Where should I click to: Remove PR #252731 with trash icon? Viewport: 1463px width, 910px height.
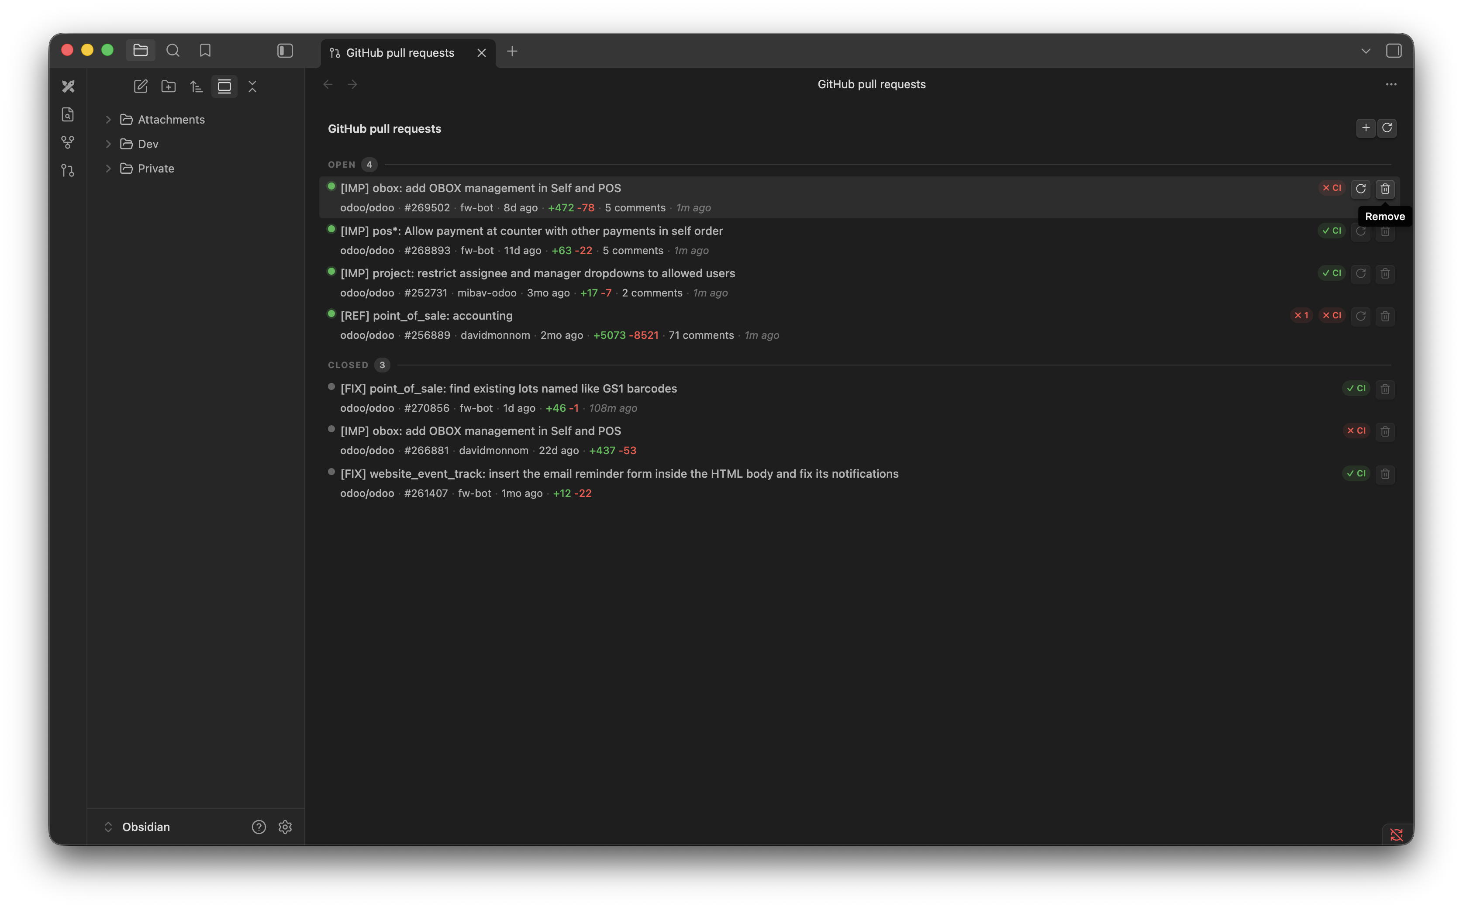[1385, 274]
